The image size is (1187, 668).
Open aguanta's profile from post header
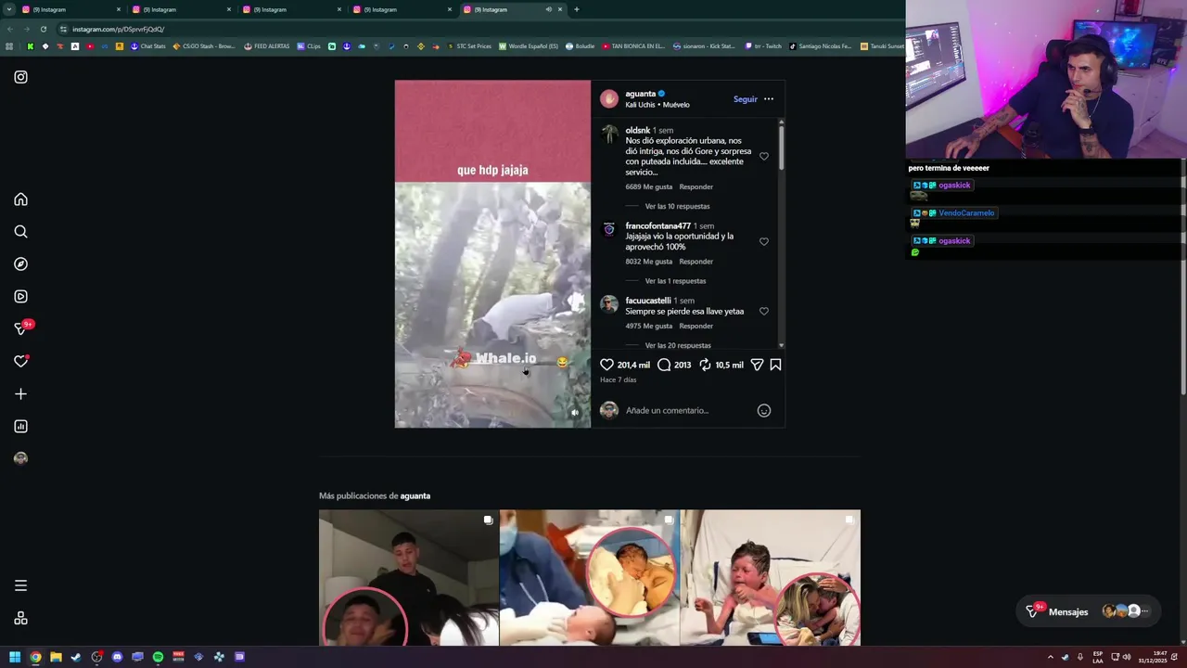pyautogui.click(x=640, y=94)
